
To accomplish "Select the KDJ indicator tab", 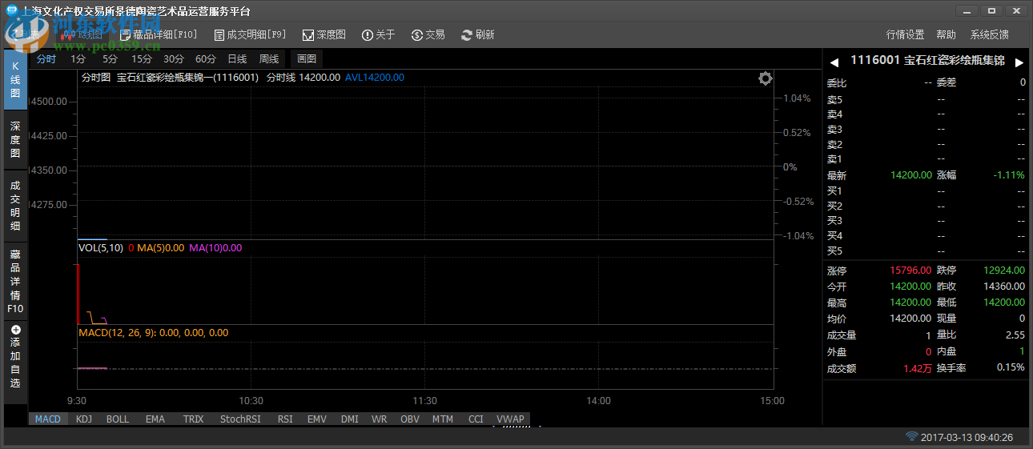I will [84, 419].
